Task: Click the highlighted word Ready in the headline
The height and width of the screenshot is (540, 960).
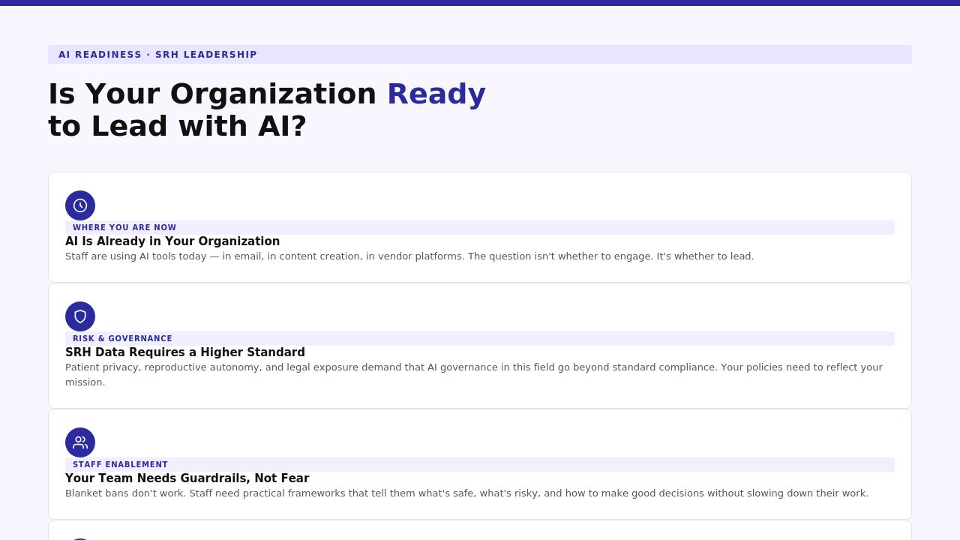Action: [x=436, y=93]
